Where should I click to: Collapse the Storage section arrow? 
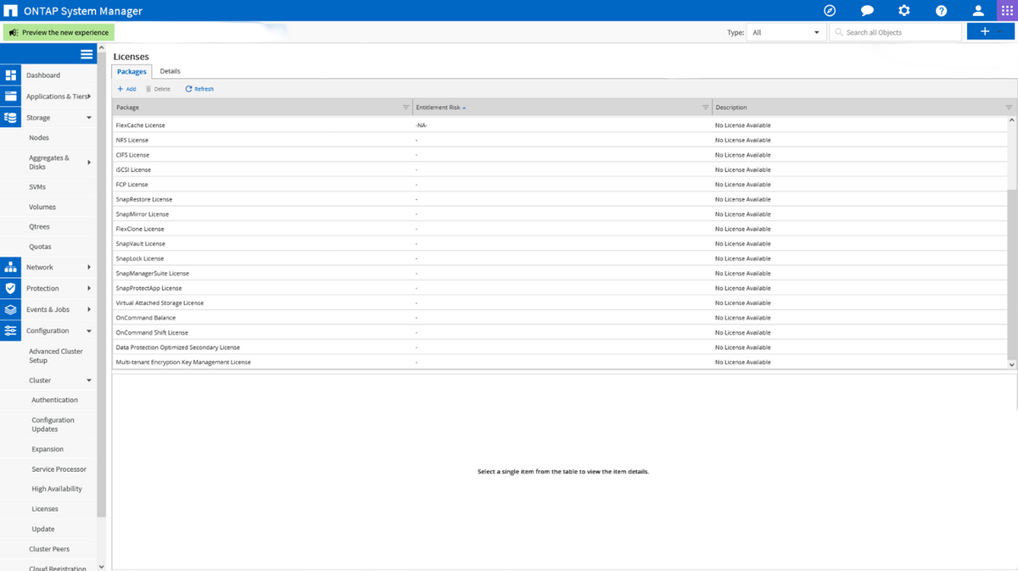click(x=89, y=118)
